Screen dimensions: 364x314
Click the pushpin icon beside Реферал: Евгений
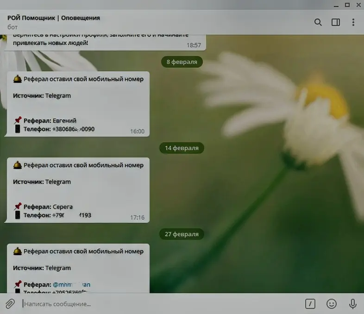[18, 120]
